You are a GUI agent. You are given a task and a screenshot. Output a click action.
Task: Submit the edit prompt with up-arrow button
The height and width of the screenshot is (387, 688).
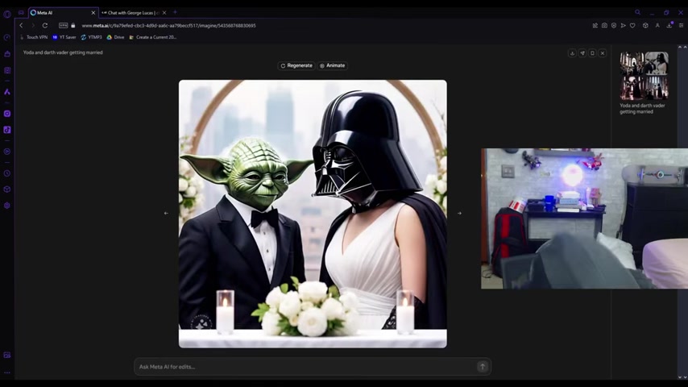(483, 367)
